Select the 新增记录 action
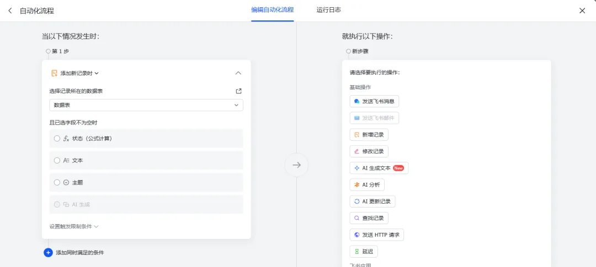 (x=369, y=135)
